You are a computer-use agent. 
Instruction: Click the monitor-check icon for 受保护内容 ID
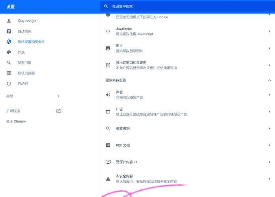tap(108, 162)
